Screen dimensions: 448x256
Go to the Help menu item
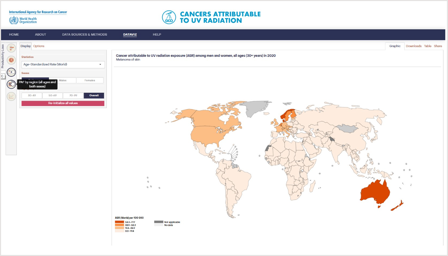(157, 35)
